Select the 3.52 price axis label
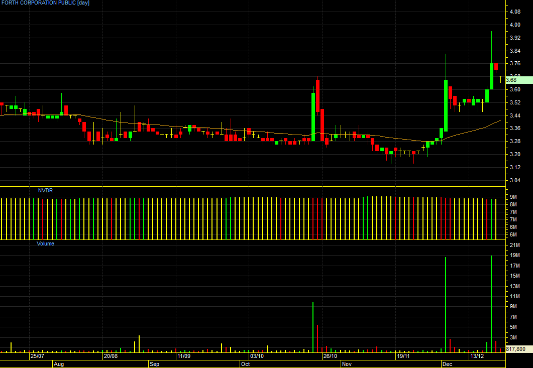 tap(515, 102)
